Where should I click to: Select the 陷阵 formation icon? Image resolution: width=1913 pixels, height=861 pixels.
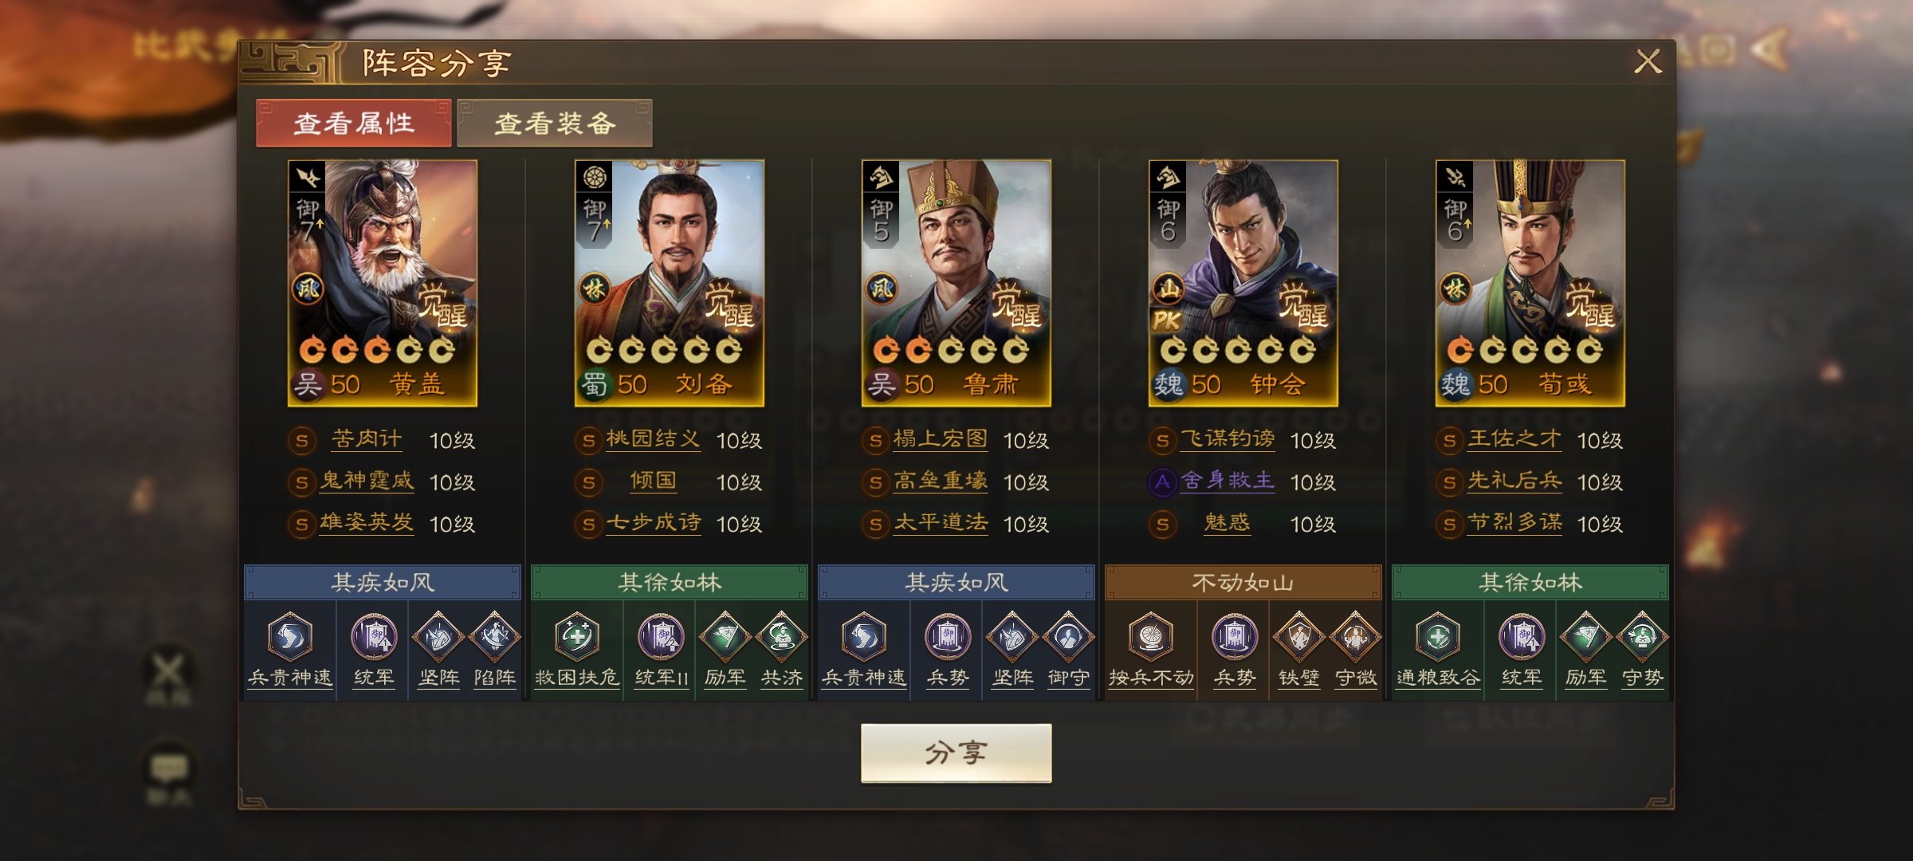pyautogui.click(x=495, y=637)
